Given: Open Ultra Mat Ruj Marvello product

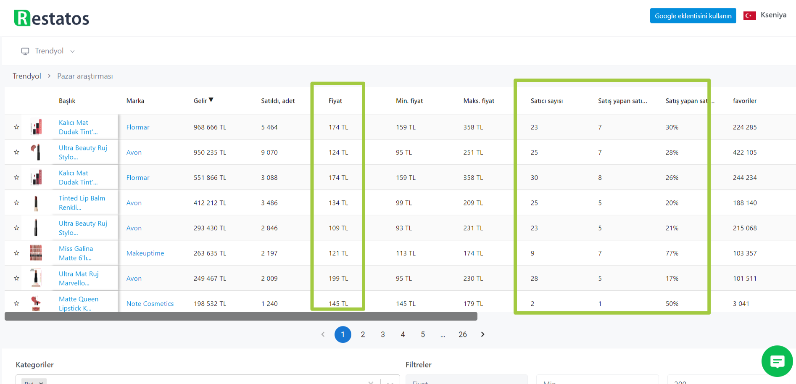Looking at the screenshot, I should point(79,278).
